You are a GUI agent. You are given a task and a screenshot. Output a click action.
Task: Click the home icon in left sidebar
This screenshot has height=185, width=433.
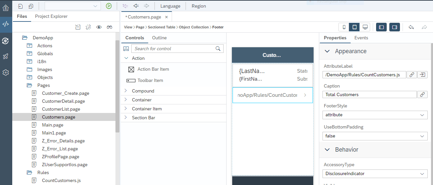tap(6, 7)
